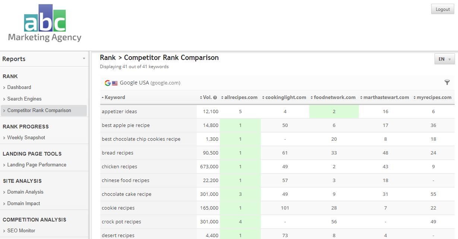Click the Google logo icon
Image resolution: width=458 pixels, height=239 pixels.
click(108, 83)
